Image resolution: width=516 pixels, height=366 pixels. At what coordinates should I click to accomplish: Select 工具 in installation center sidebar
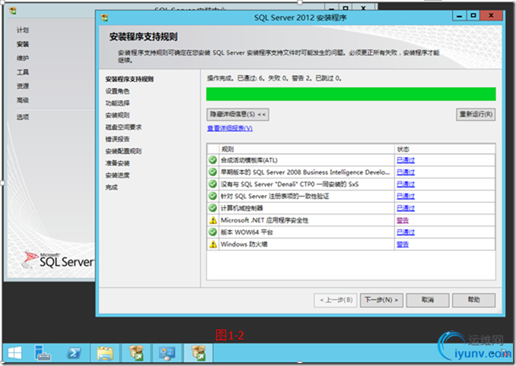click(23, 72)
